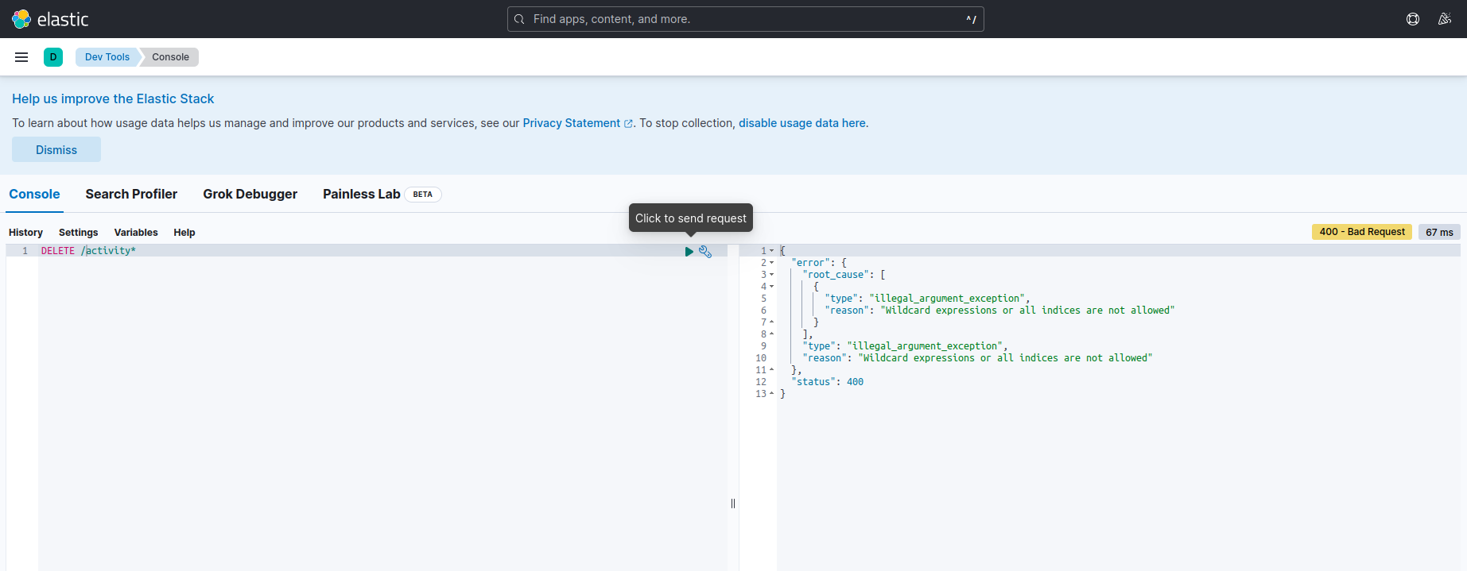Switch to the Console tab
The image size is (1467, 571).
point(34,194)
